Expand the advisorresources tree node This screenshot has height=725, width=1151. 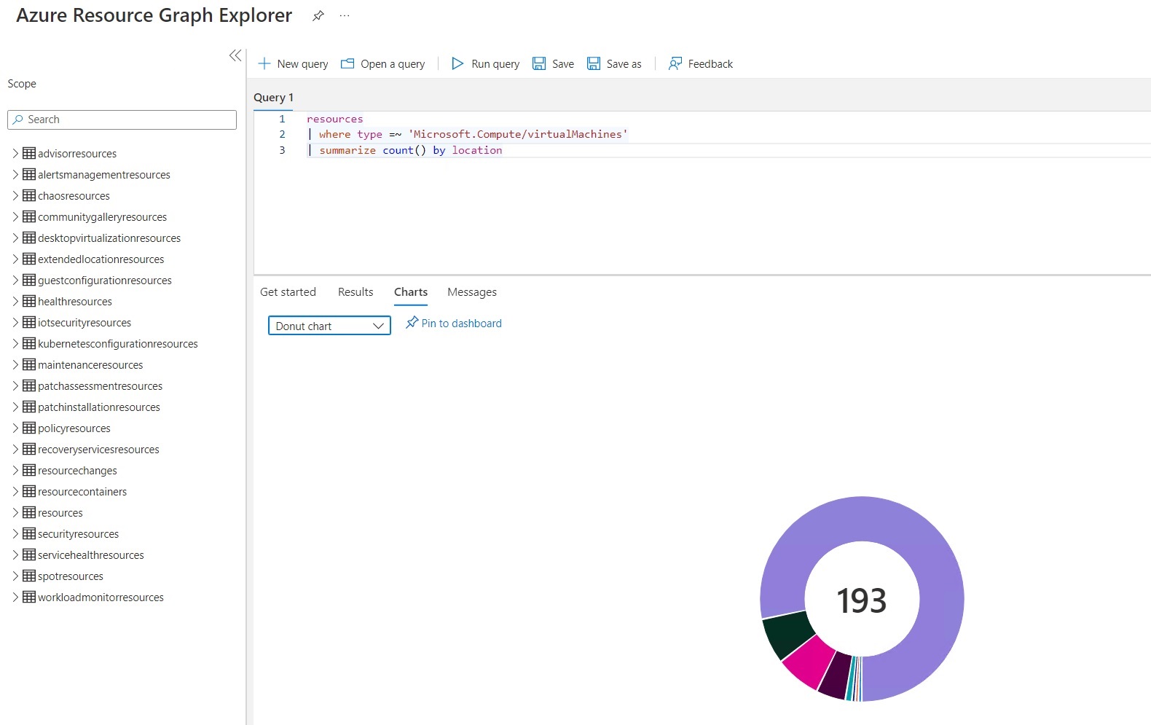point(15,154)
